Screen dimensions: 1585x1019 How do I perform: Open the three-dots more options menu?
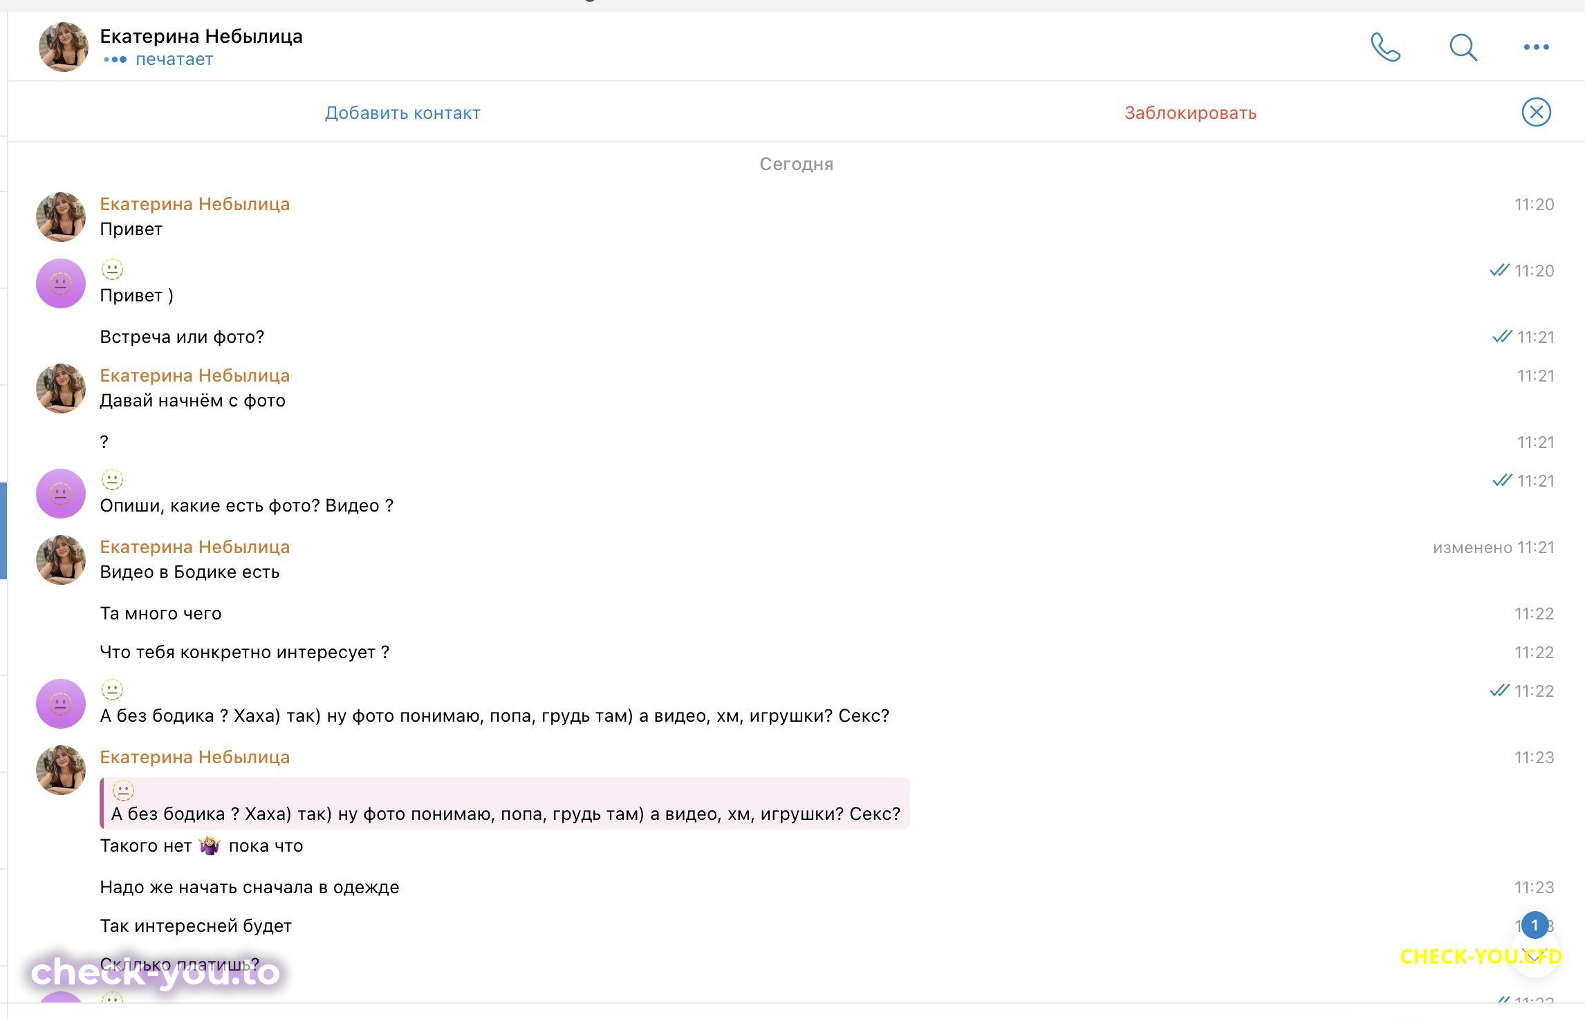[1536, 47]
